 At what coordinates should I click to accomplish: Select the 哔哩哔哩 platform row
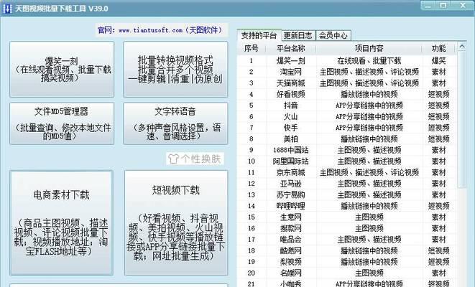click(x=347, y=206)
